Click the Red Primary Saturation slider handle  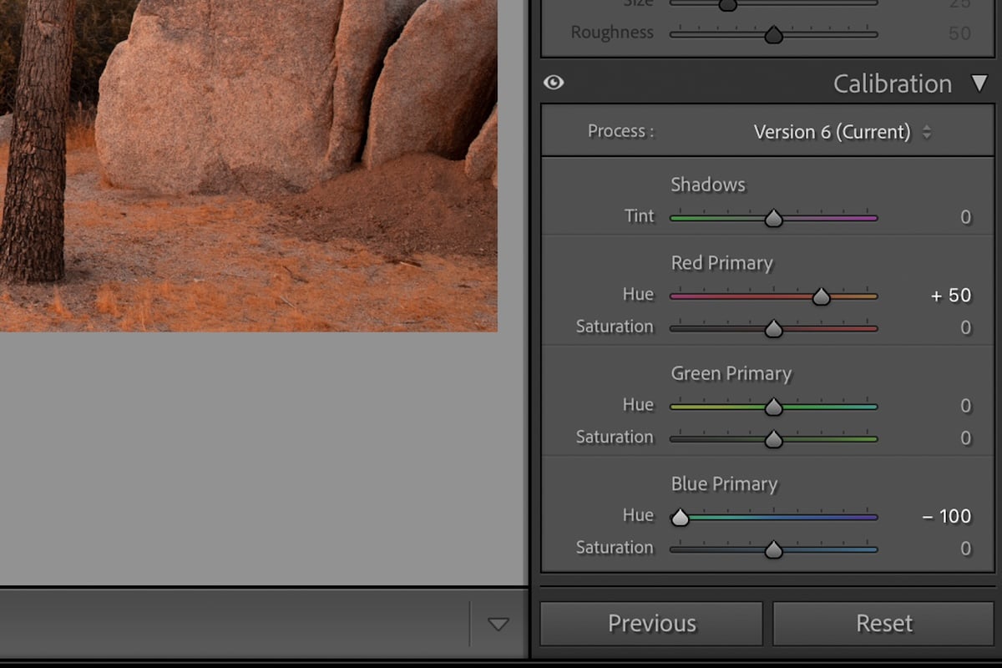[x=774, y=328]
